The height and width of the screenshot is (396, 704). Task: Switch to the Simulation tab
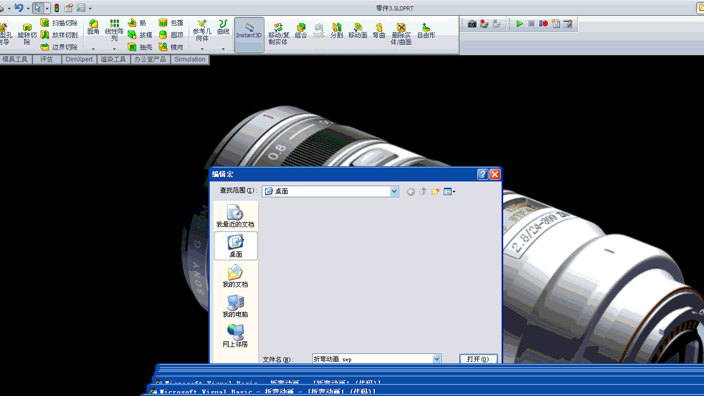(x=190, y=59)
